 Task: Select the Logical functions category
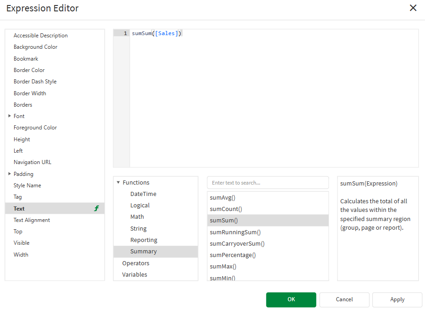[140, 205]
